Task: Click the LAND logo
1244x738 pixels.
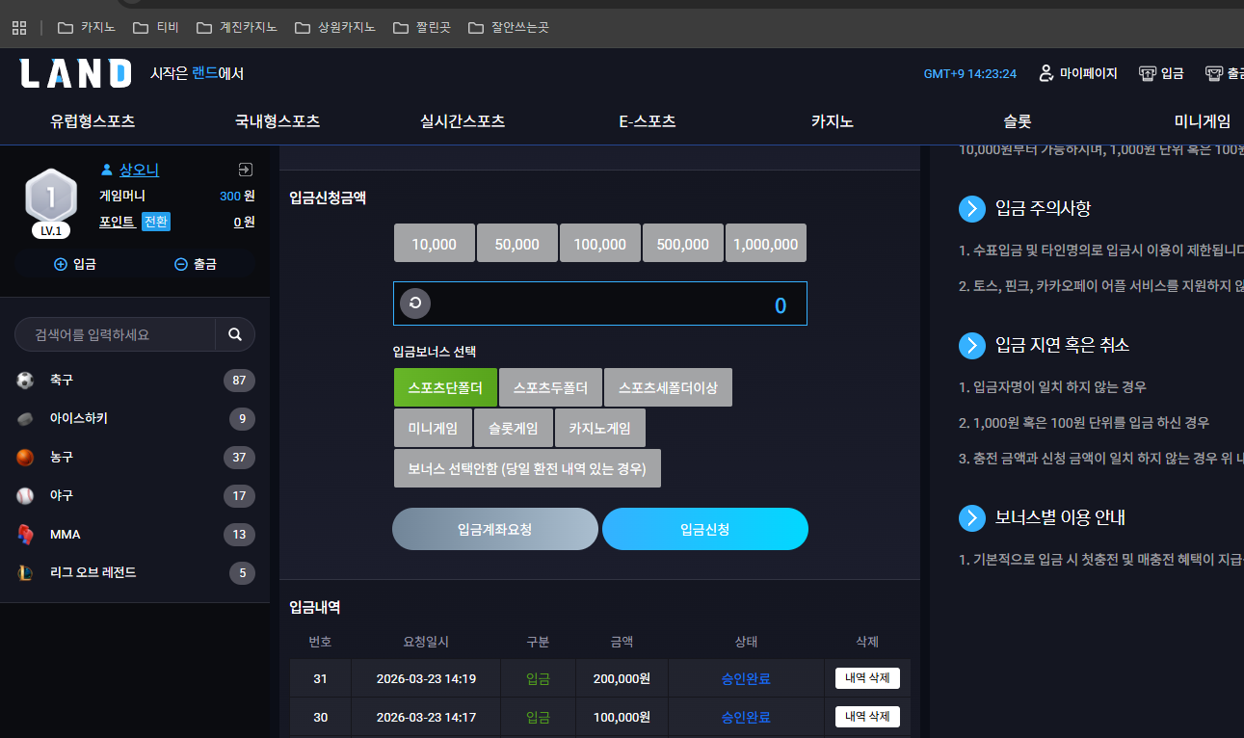Action: pyautogui.click(x=75, y=73)
